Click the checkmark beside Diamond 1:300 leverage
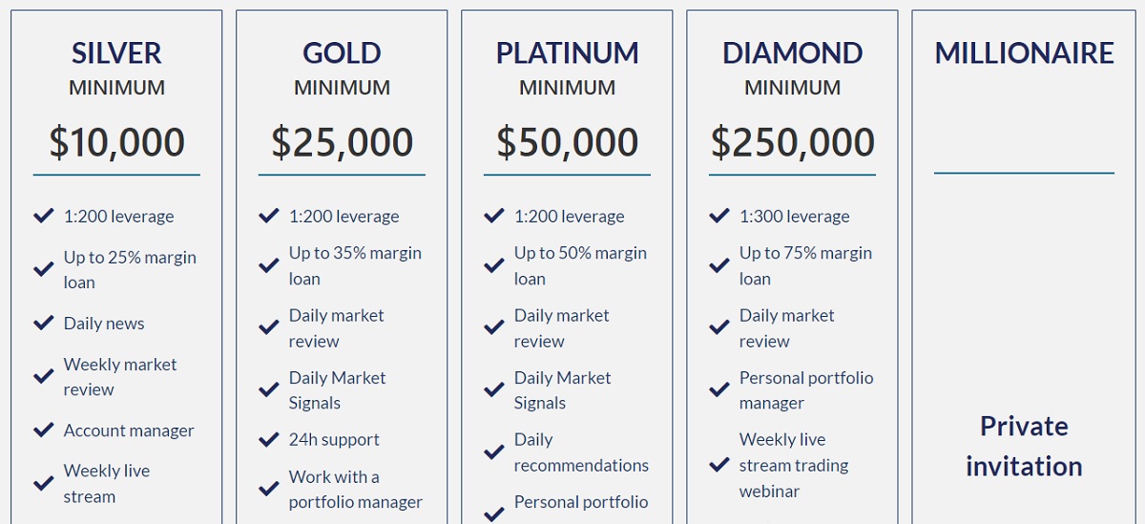Image resolution: width=1145 pixels, height=524 pixels. [x=718, y=216]
